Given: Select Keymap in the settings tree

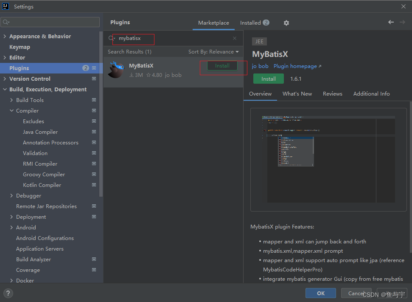Looking at the screenshot, I should 20,47.
